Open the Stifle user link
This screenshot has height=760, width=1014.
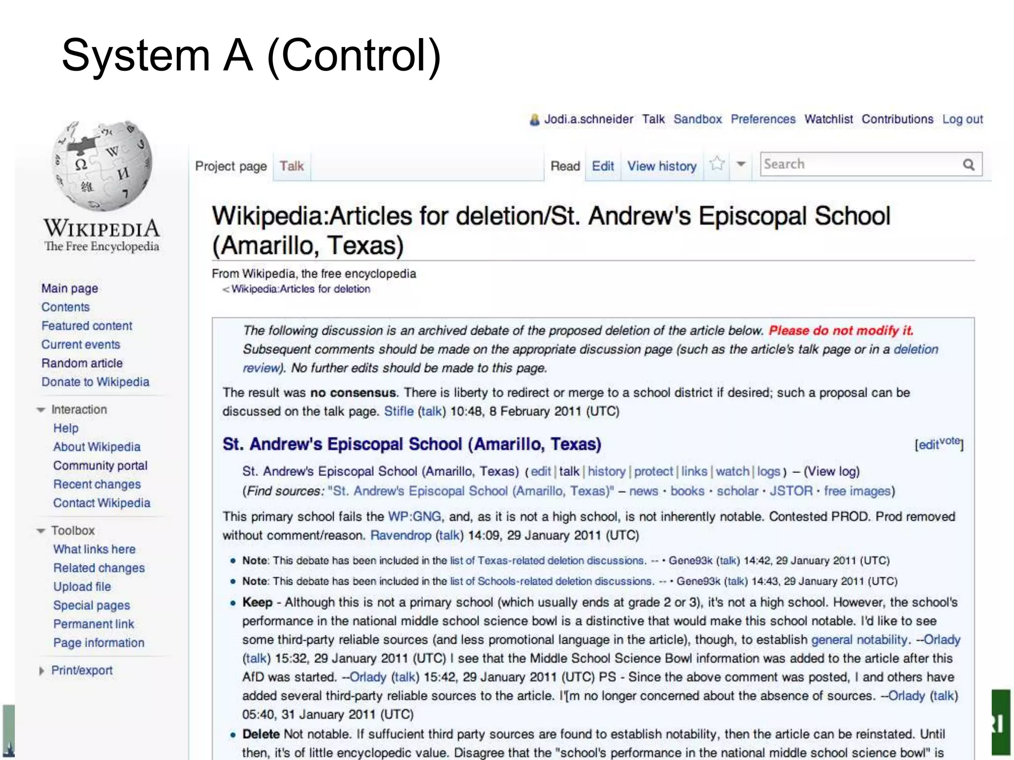[x=399, y=411]
